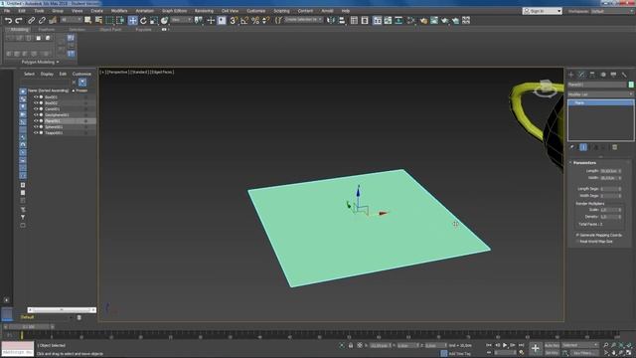
Task: Hide Box001 using its eye icon
Action: point(36,97)
